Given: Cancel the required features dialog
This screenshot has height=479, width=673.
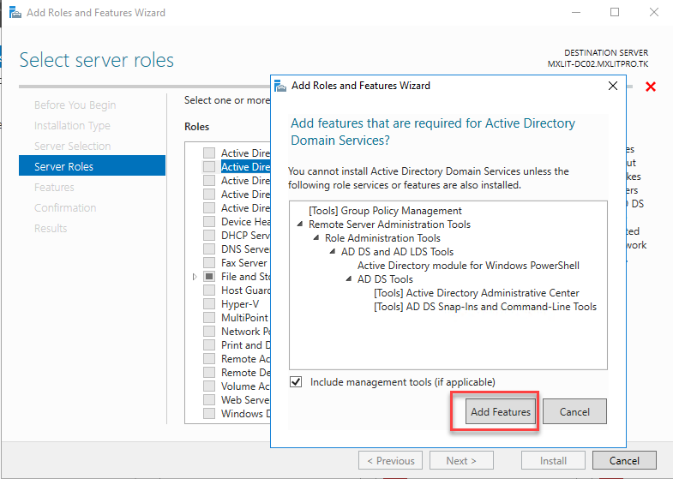Looking at the screenshot, I should point(574,412).
